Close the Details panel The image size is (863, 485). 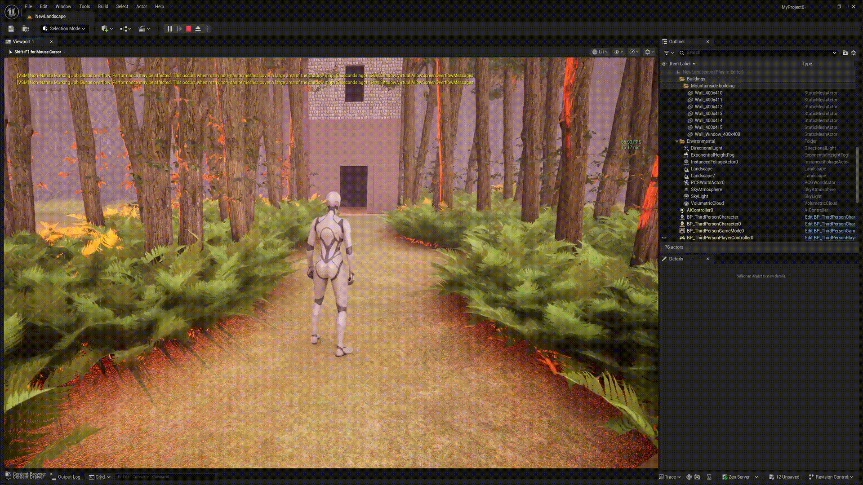[707, 259]
